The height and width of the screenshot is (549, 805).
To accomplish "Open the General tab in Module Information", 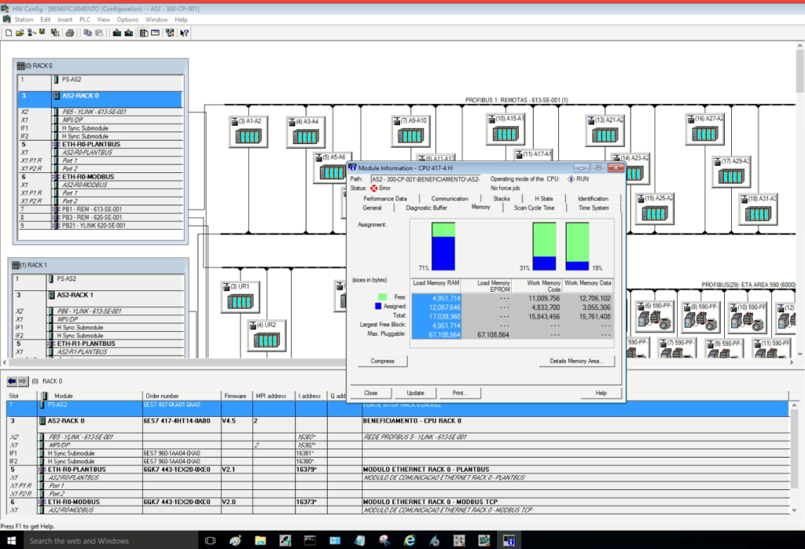I will 372,208.
